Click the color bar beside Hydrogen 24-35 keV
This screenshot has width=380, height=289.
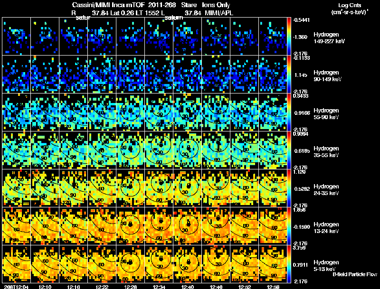(x=289, y=188)
